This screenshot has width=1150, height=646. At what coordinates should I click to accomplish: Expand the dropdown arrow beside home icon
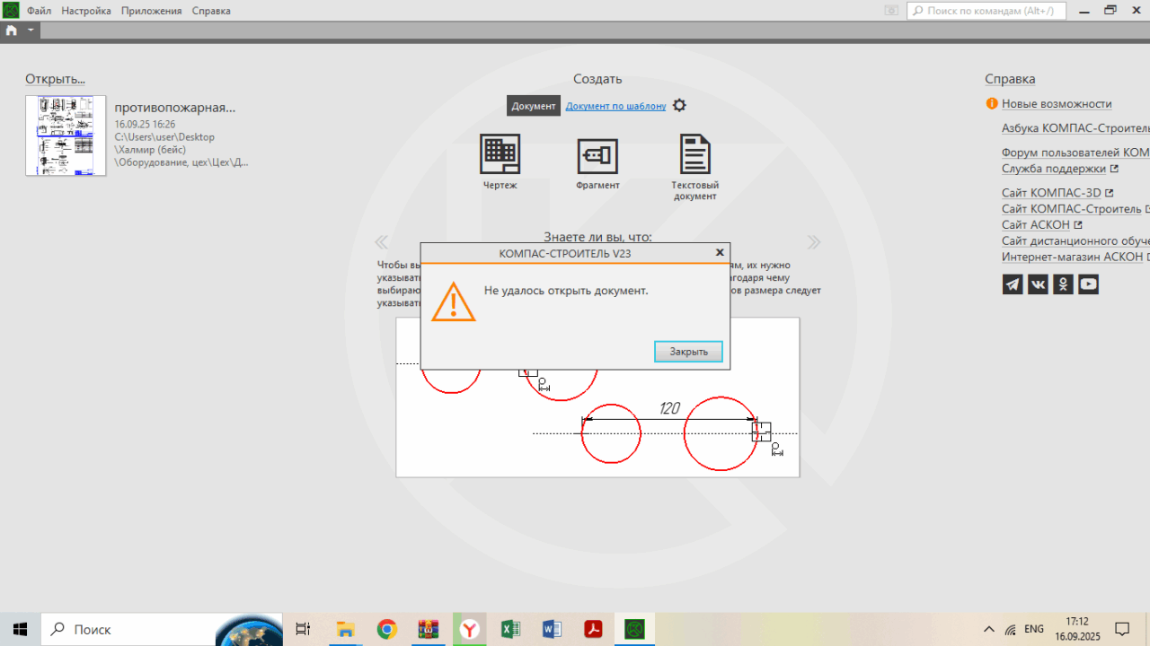click(x=31, y=30)
